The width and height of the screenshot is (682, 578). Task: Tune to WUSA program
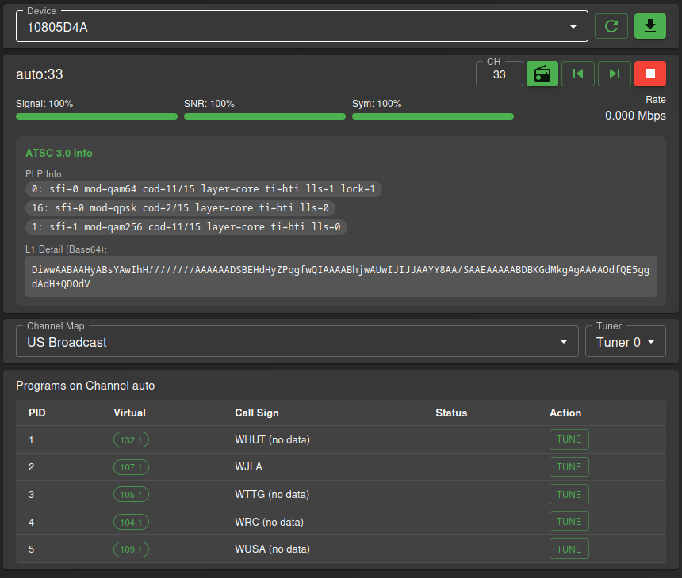click(x=569, y=549)
